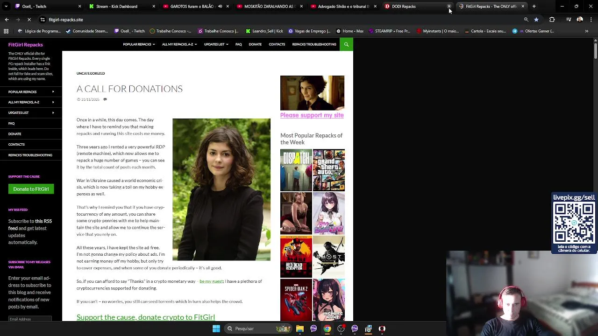The width and height of the screenshot is (598, 336).
Task: Open the installer app icon in taskbar
Action: [369, 329]
